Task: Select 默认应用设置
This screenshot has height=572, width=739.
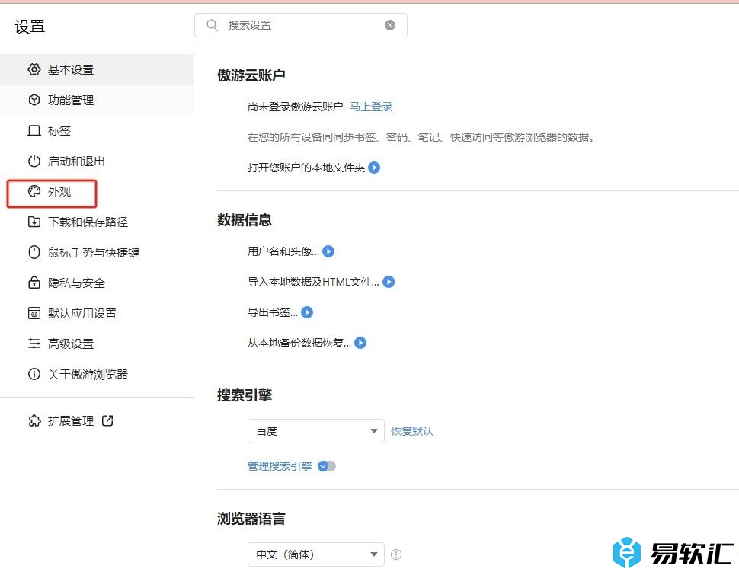Action: [97, 313]
